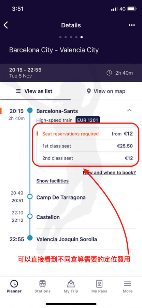Tap the first page indicator dot
This screenshot has width=142, height=308.
click(x=60, y=37)
